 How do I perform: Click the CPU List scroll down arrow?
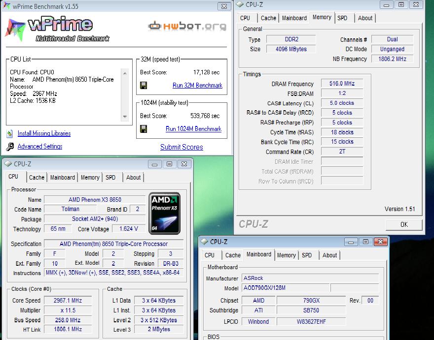[x=125, y=117]
